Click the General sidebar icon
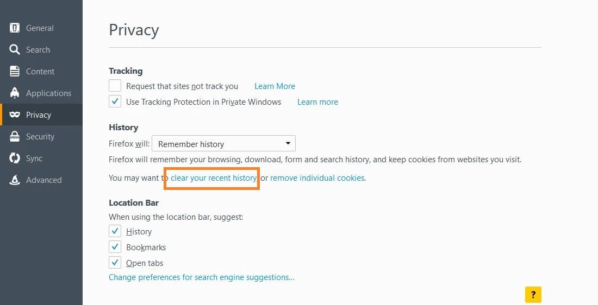This screenshot has width=598, height=305. [x=15, y=28]
